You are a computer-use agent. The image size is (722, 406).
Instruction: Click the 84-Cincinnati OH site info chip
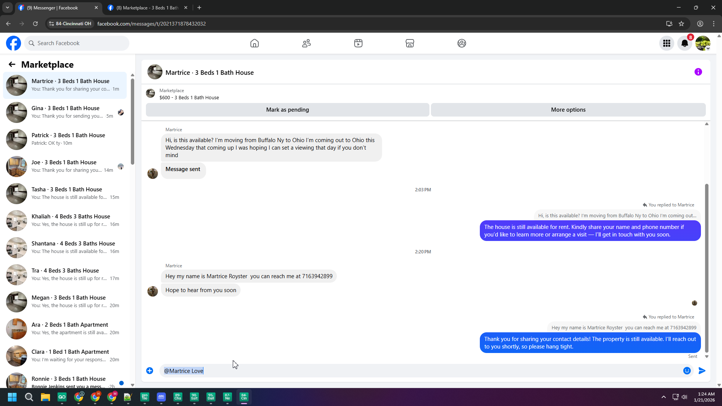70,24
